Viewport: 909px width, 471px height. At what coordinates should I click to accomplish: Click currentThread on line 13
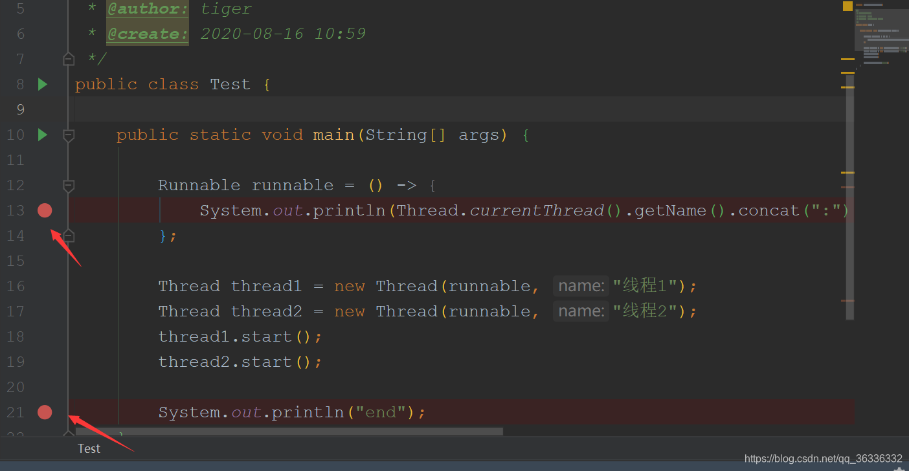[537, 210]
